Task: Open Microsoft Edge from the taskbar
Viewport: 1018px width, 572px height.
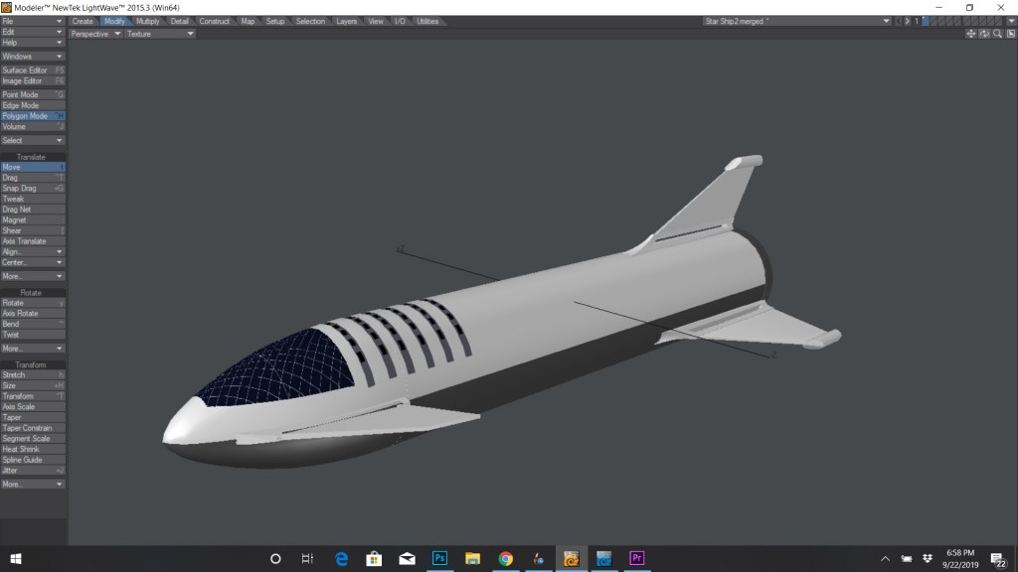Action: pos(341,558)
